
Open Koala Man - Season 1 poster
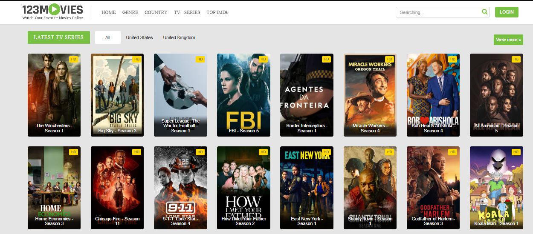496,188
